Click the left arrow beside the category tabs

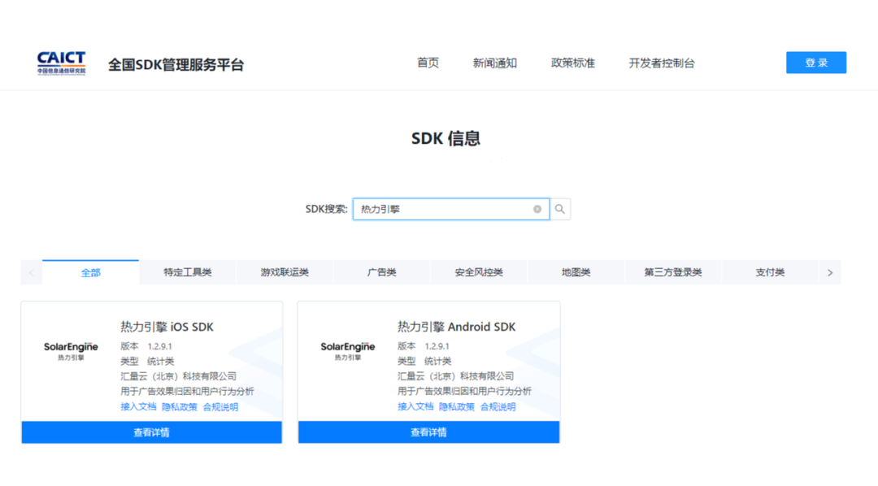30,271
